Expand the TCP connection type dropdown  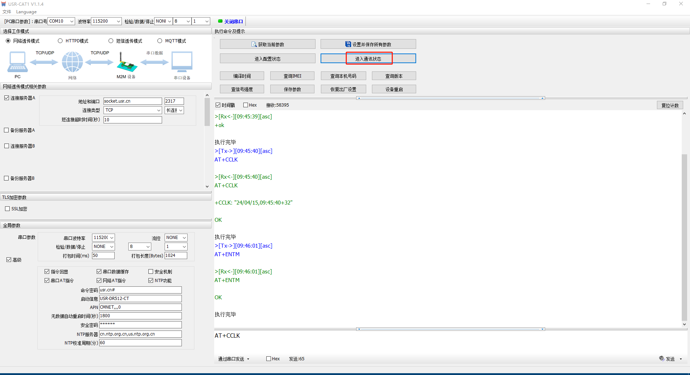[x=158, y=111]
